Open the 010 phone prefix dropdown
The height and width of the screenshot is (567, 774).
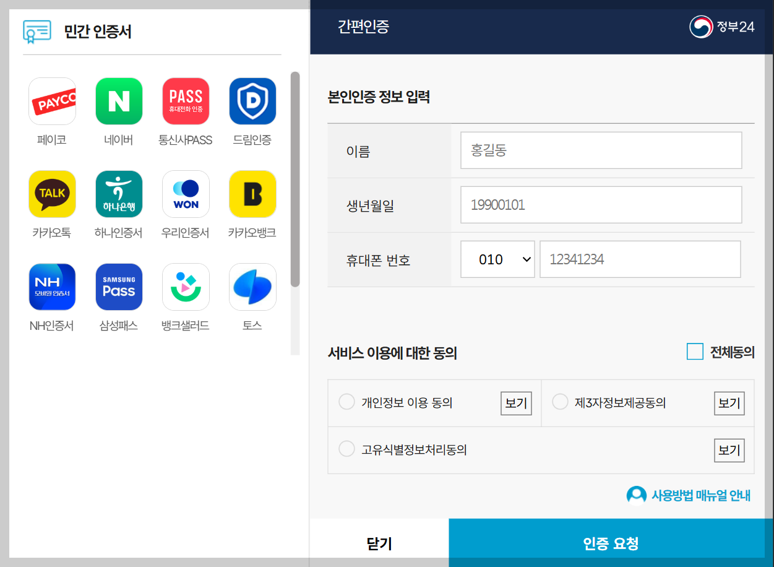[497, 259]
